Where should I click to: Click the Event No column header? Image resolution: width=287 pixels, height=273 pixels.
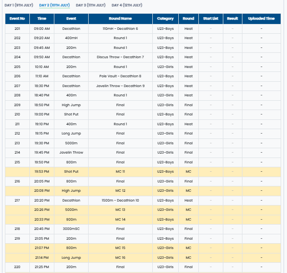tap(17, 19)
